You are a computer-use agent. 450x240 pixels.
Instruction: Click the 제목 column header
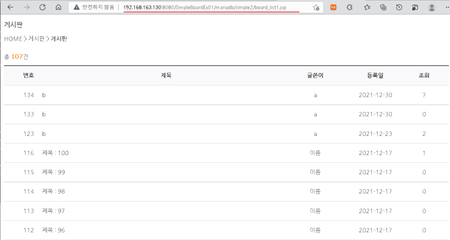coord(166,76)
